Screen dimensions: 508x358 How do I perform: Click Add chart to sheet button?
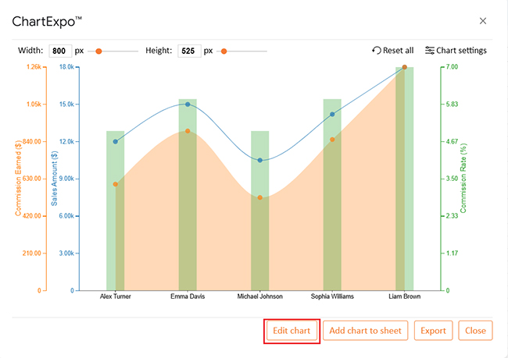click(366, 331)
